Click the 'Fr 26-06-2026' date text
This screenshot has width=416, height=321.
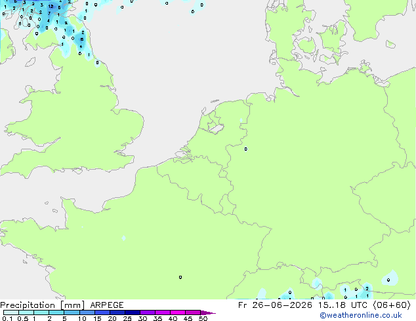point(275,305)
